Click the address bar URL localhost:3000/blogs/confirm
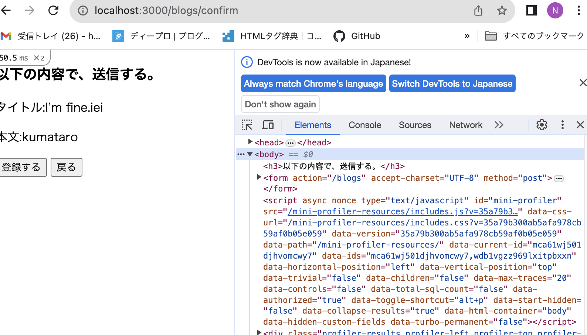 [166, 11]
